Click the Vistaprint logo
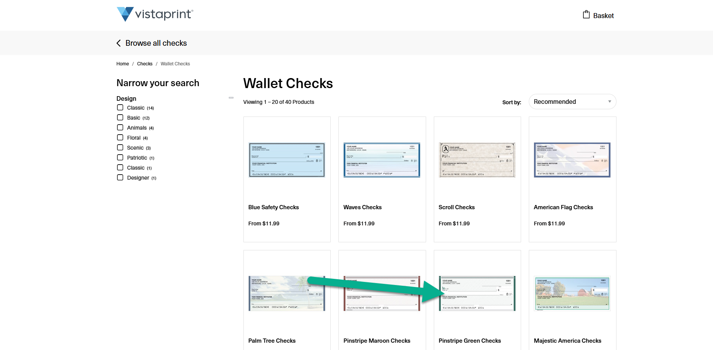 (x=155, y=14)
